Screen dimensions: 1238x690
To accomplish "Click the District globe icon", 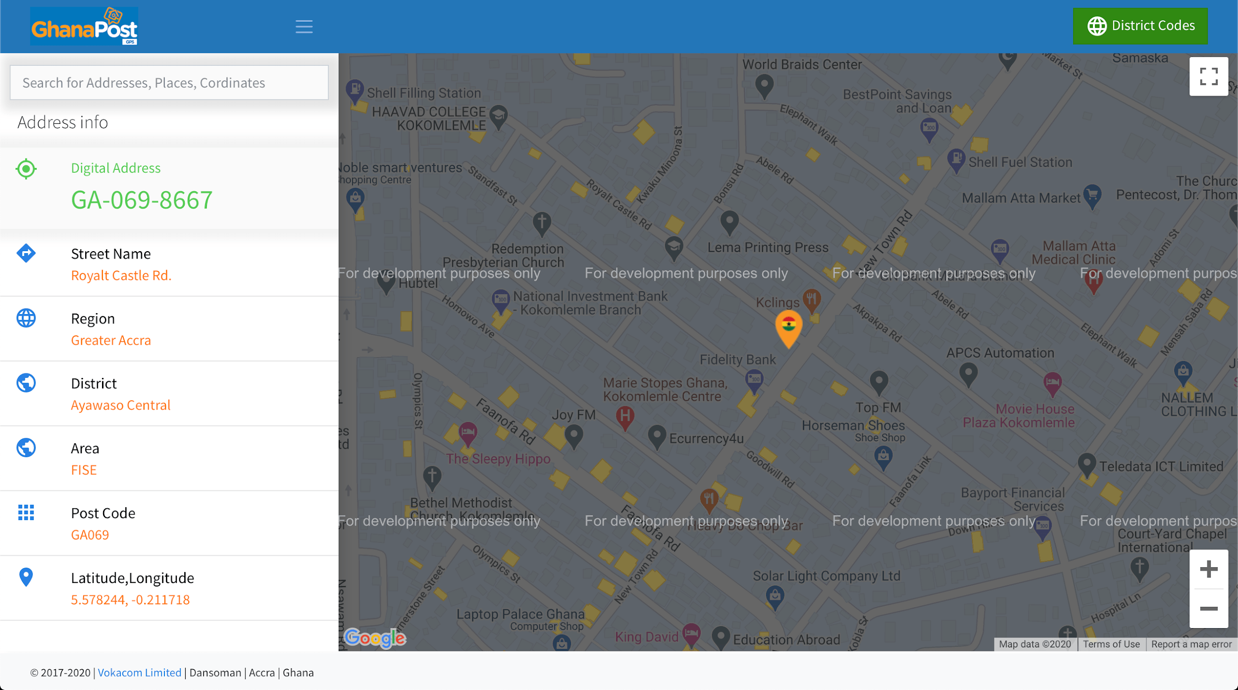I will click(26, 383).
